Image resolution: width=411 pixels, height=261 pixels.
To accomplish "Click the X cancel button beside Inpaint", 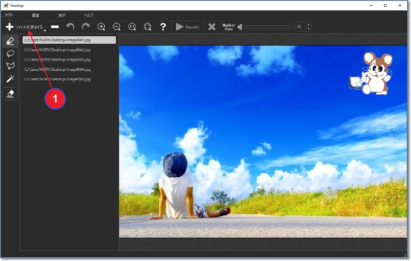I will click(x=212, y=27).
